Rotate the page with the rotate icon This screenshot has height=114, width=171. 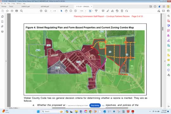[x=126, y=11]
